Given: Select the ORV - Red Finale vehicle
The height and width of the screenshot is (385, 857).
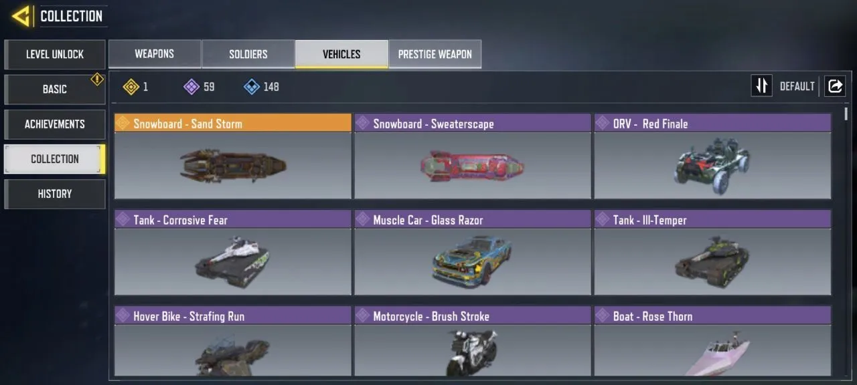Looking at the screenshot, I should [x=713, y=156].
